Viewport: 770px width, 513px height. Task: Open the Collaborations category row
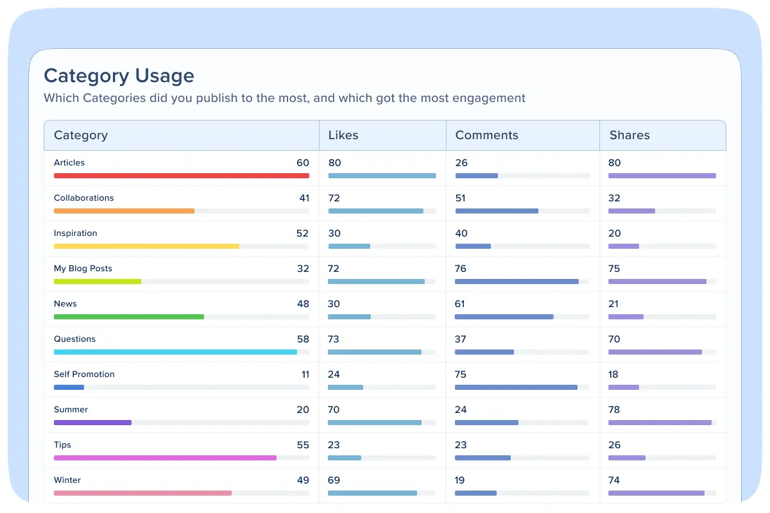[84, 198]
